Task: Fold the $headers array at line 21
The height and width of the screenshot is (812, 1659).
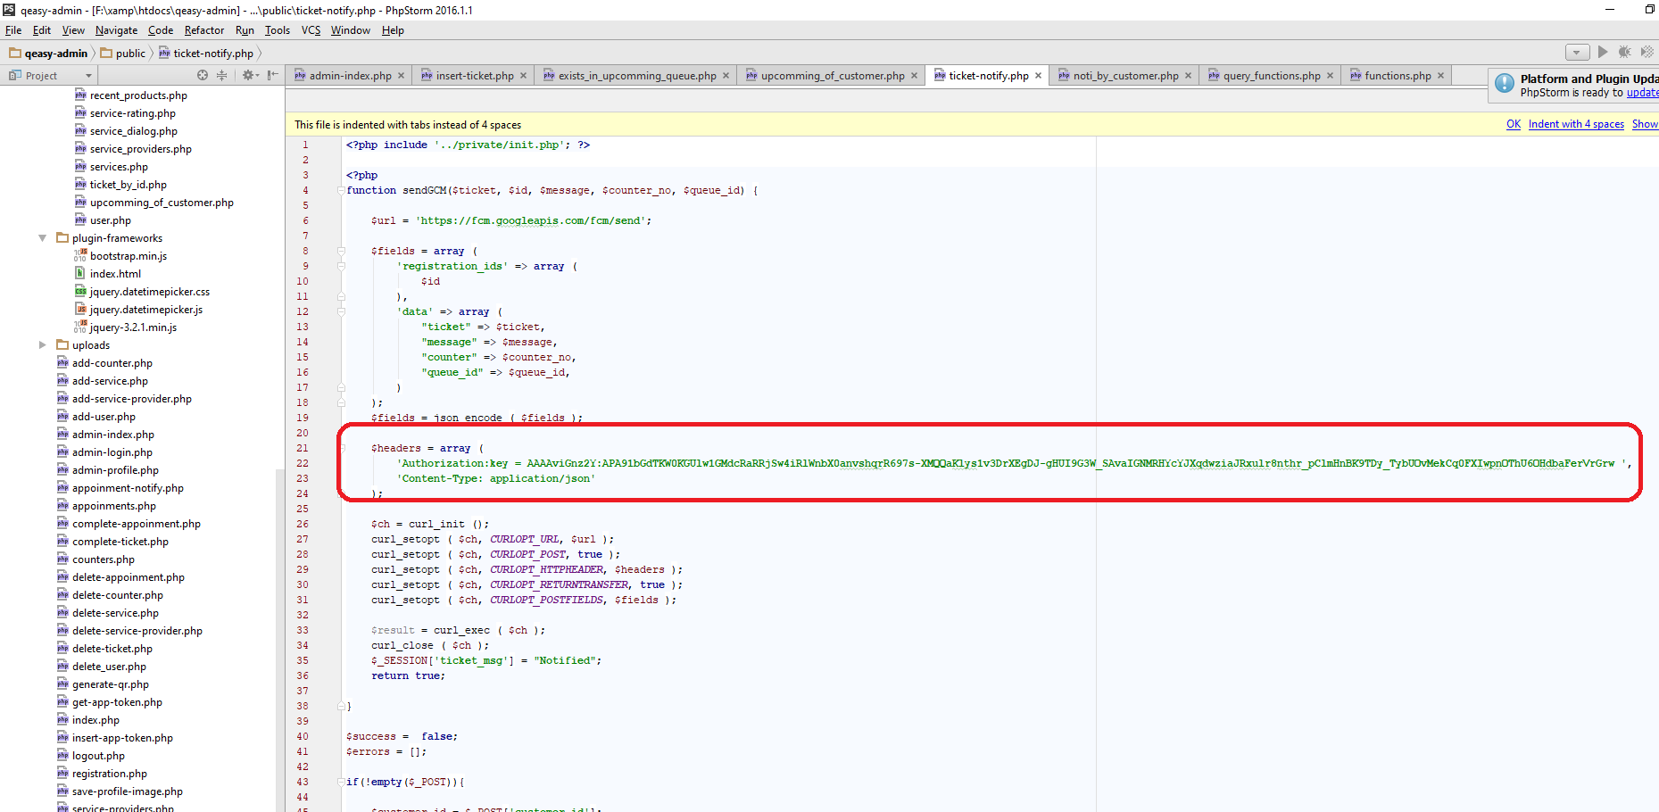Action: (x=341, y=448)
